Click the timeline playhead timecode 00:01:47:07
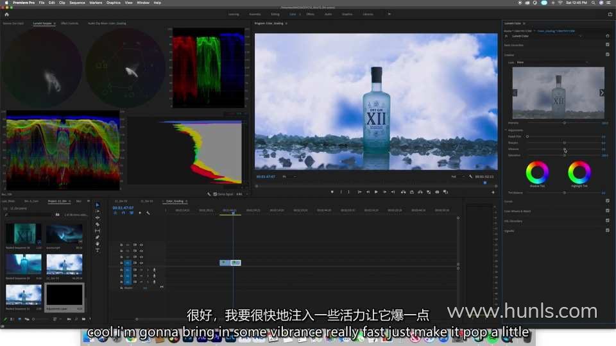Screen dimensions: 616x346 123,208
